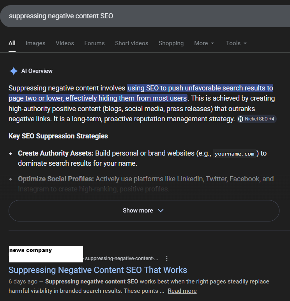The width and height of the screenshot is (290, 301).
Task: Select the Short videos tab
Action: coord(131,43)
